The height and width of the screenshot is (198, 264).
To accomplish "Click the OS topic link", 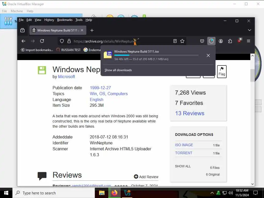I will point(102,94).
